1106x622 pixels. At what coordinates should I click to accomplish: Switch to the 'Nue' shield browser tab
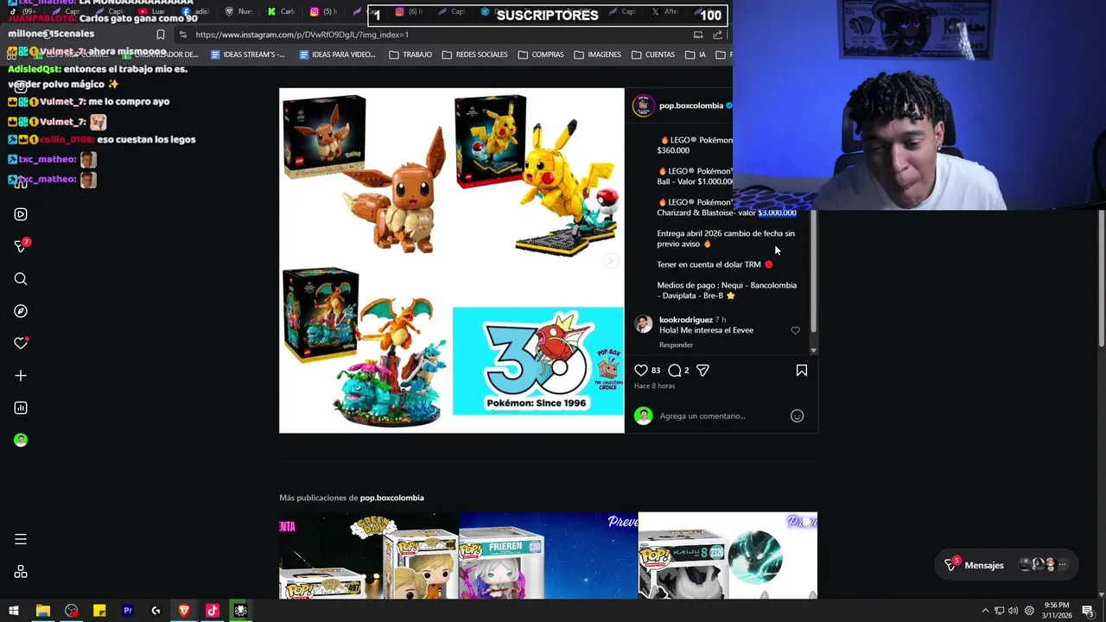click(238, 11)
